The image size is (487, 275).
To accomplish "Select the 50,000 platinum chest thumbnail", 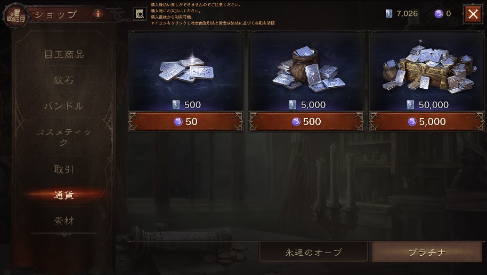I will click(x=427, y=71).
